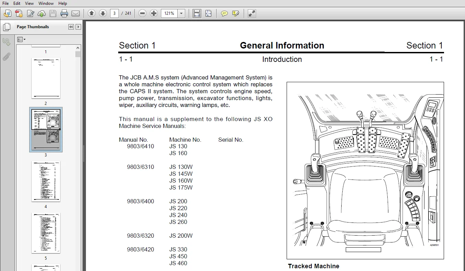Viewport: 465px width, 271px height.
Task: Click the Sign document pen icon
Action: click(x=30, y=14)
